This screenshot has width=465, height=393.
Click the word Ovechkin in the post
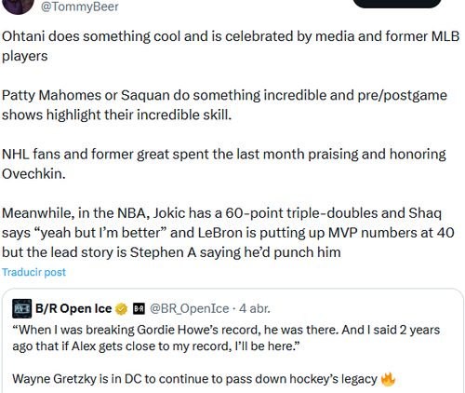click(x=33, y=174)
